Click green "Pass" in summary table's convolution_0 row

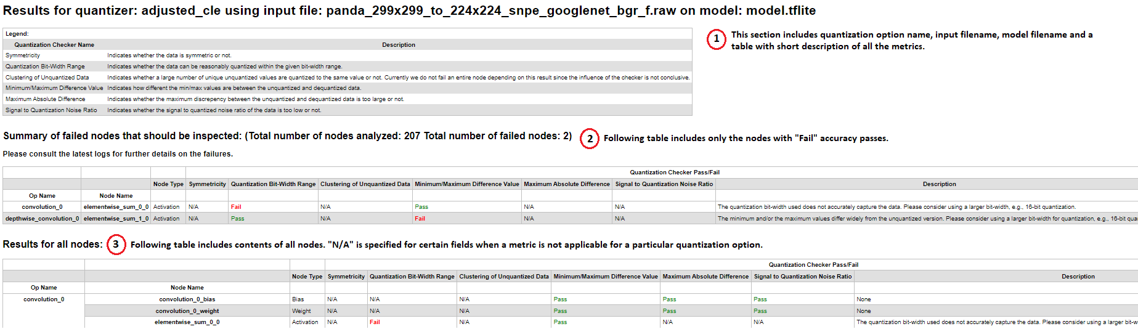coord(421,207)
